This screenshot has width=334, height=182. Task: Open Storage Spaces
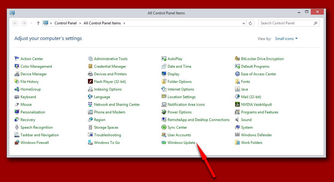[106, 127]
